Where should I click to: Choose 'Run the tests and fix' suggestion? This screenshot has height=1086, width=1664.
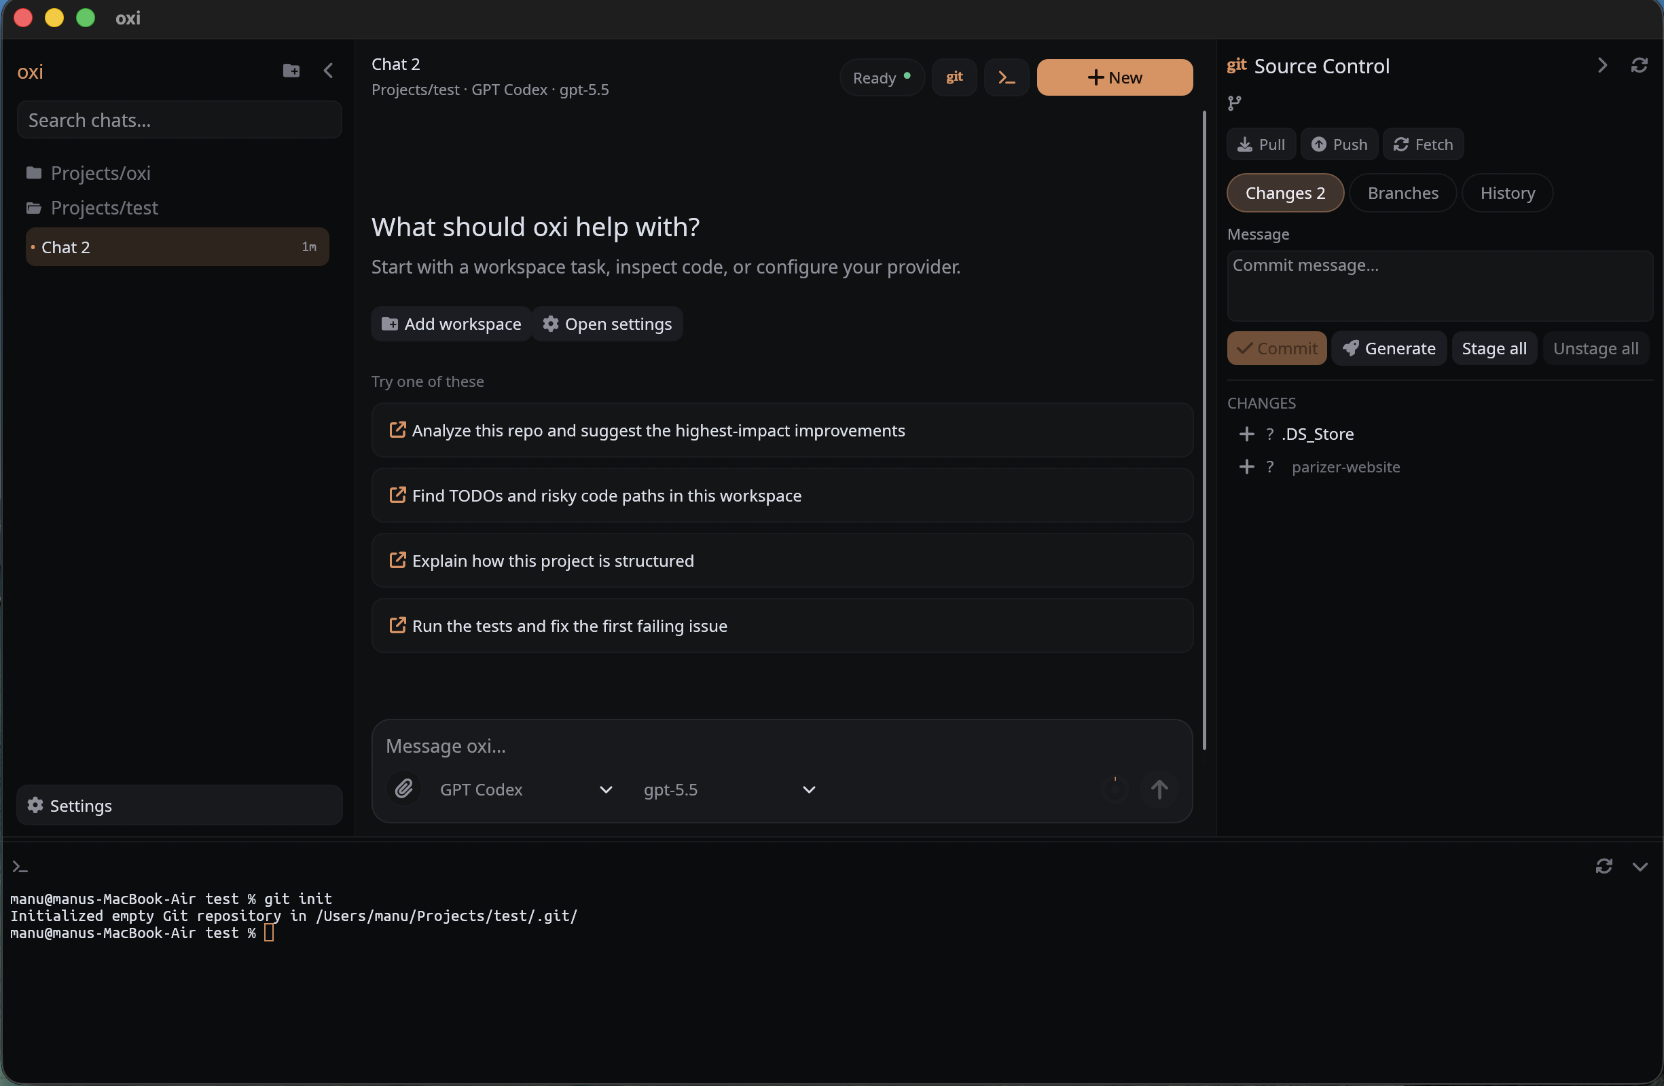pyautogui.click(x=782, y=625)
